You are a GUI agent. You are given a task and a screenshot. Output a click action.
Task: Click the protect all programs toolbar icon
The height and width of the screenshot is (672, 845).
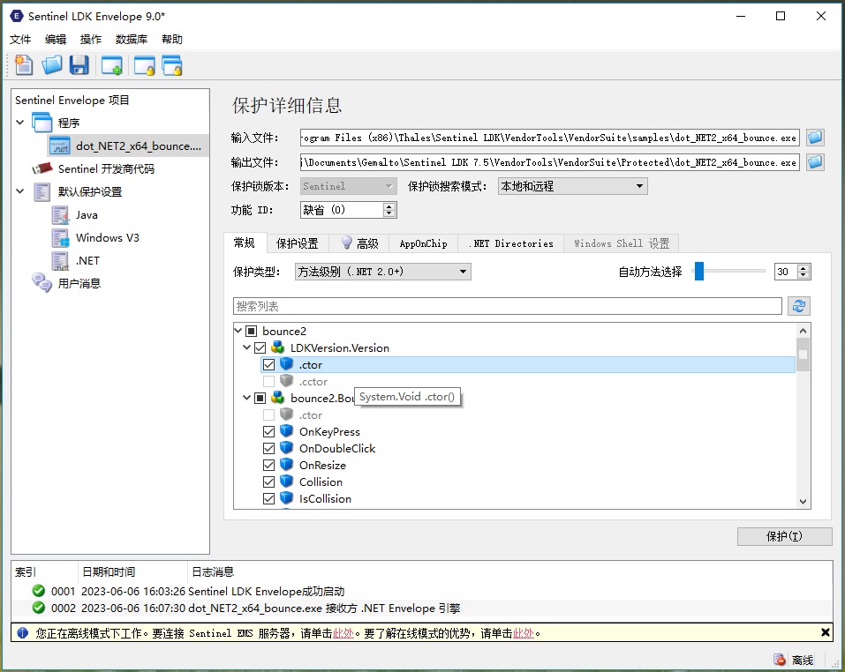171,64
